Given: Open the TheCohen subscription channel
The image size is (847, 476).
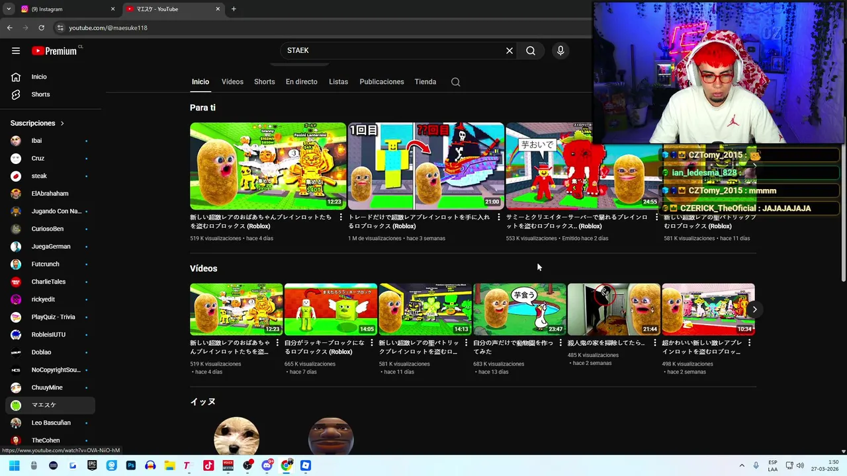Looking at the screenshot, I should (50, 440).
